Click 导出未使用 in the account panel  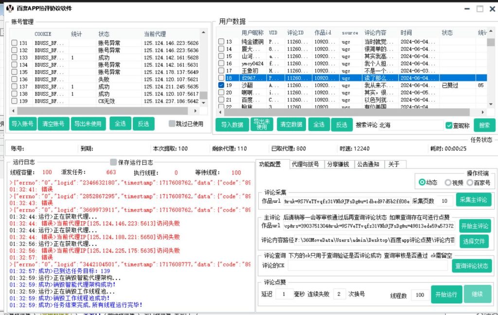tap(88, 124)
